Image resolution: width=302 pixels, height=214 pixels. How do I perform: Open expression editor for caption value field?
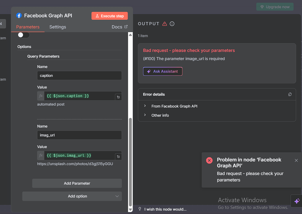pos(118,97)
